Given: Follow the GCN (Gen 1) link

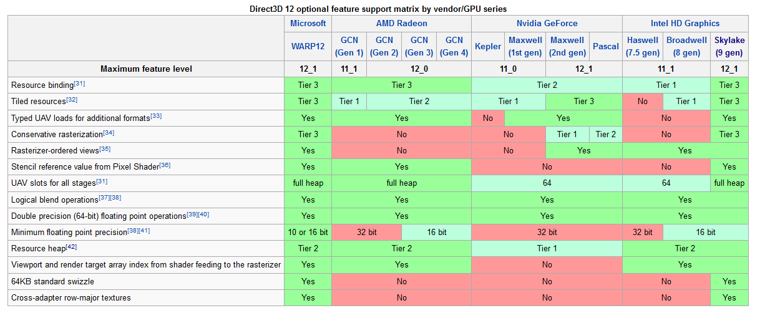Looking at the screenshot, I should click(349, 46).
